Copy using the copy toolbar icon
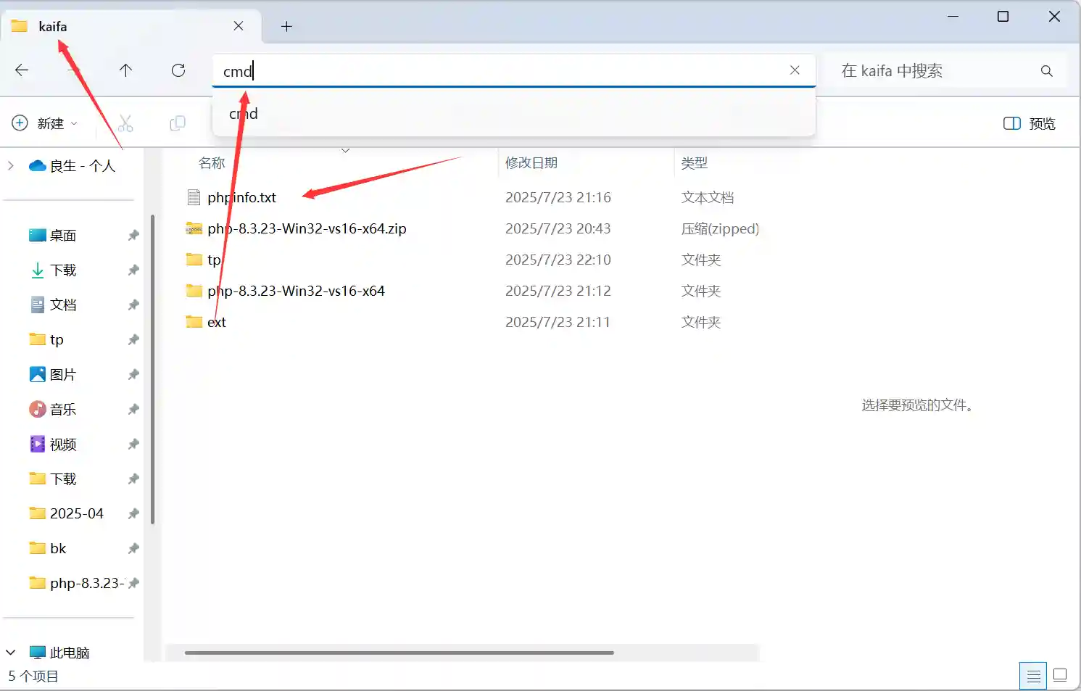This screenshot has width=1081, height=691. [x=176, y=123]
